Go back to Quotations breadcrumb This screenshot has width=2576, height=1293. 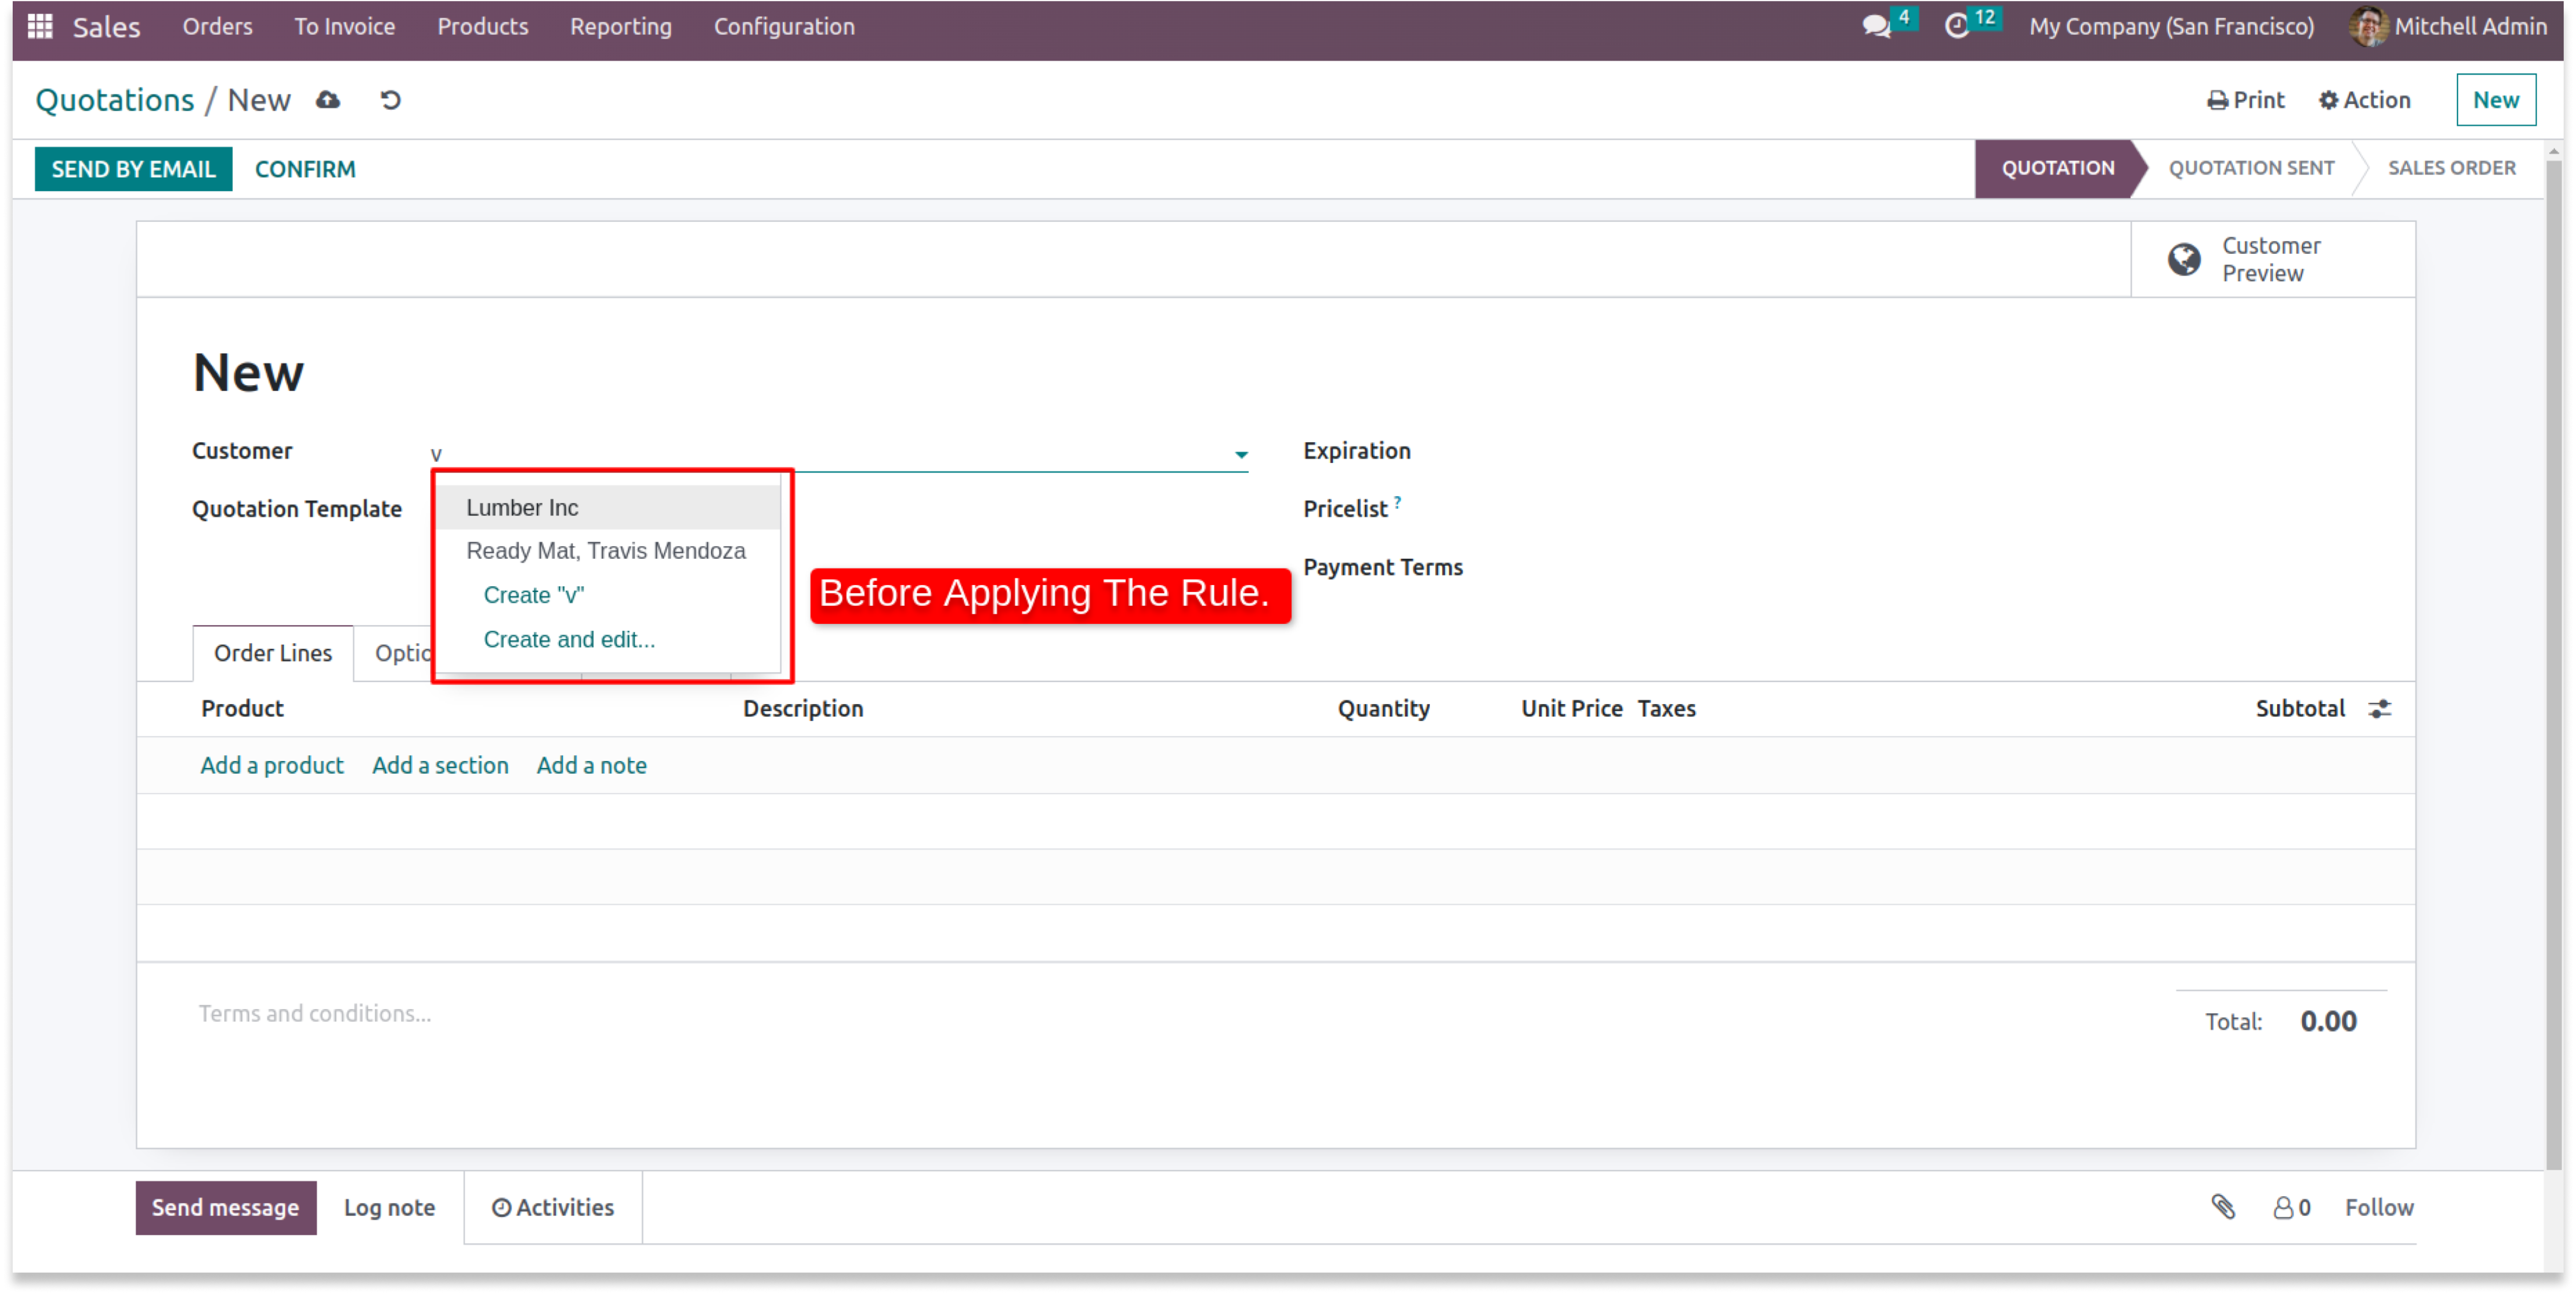[x=115, y=100]
